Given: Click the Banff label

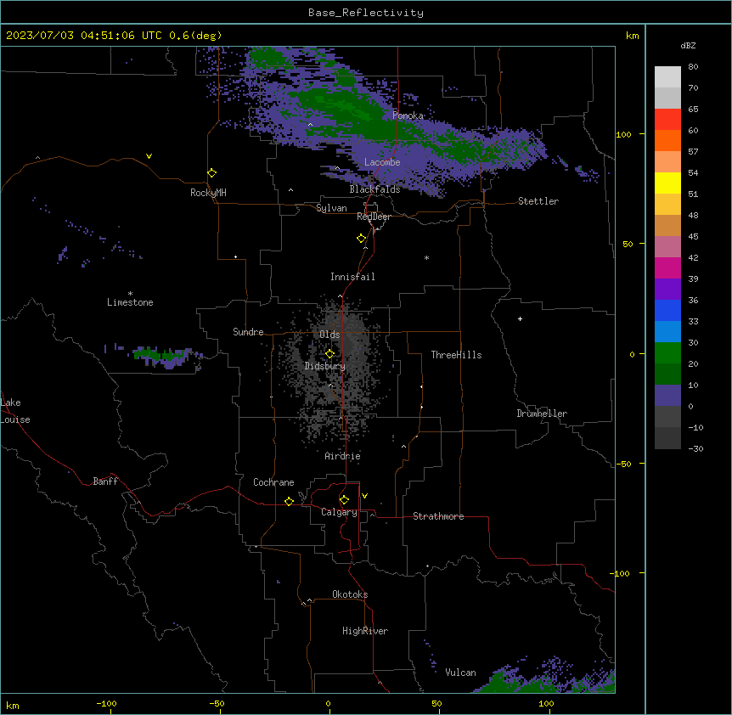Looking at the screenshot, I should coord(105,481).
